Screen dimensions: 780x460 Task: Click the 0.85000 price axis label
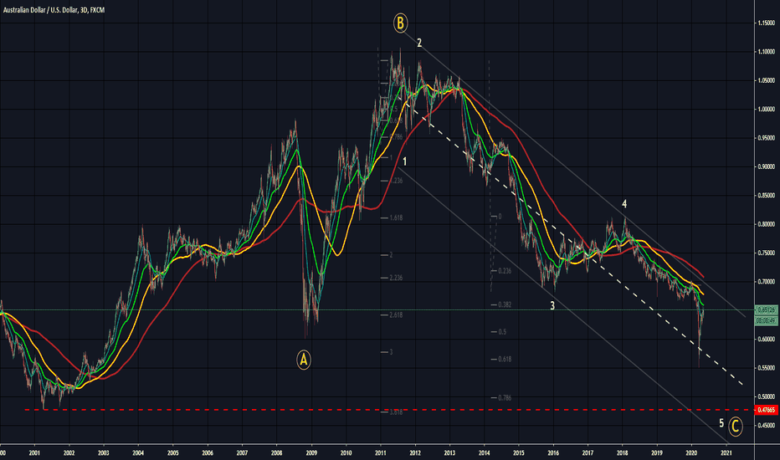(x=766, y=196)
